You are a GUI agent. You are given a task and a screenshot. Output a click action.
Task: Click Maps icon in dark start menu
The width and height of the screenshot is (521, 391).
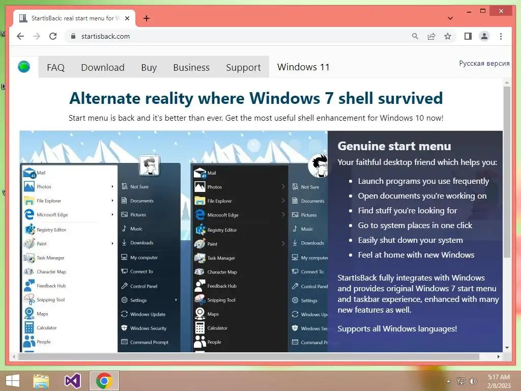point(199,314)
